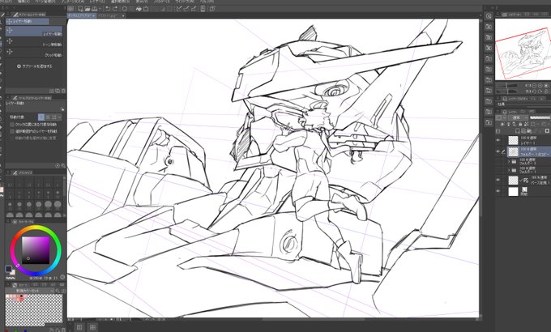Enable the second checkbox in Tool Property
The height and width of the screenshot is (332, 551).
[12, 131]
